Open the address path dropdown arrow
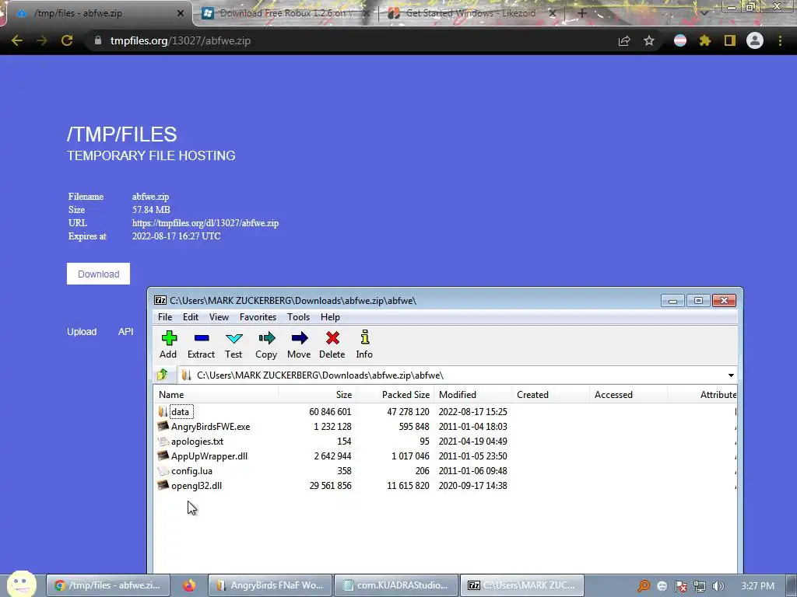The width and height of the screenshot is (797, 597). (x=731, y=375)
